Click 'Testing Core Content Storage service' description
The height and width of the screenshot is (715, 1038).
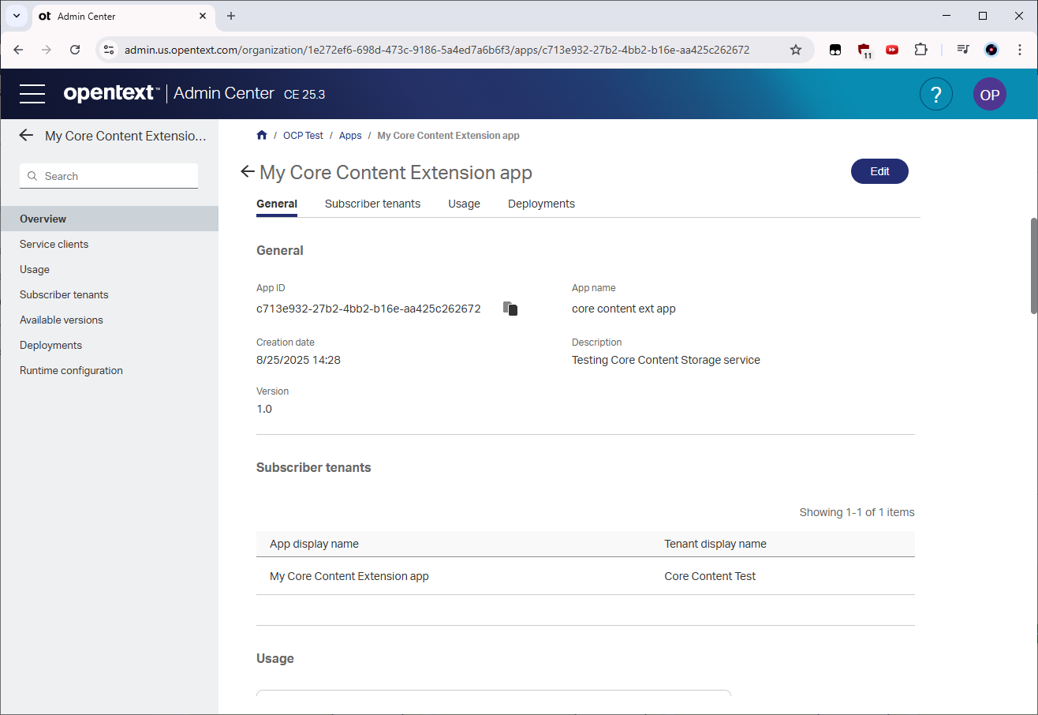click(666, 360)
